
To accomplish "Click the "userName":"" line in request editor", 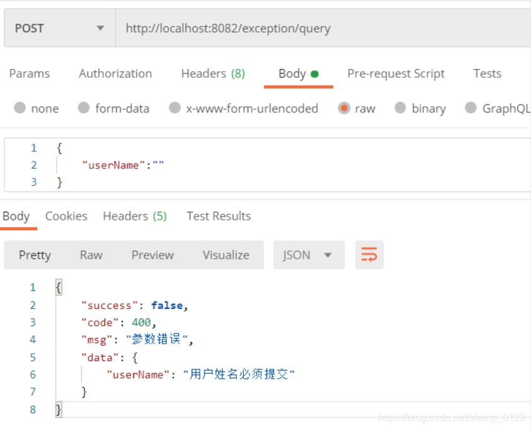I will pos(123,165).
